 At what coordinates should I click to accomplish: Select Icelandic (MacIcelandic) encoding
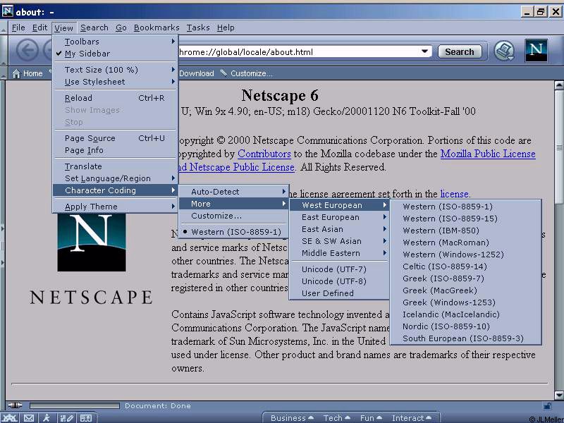(465, 314)
